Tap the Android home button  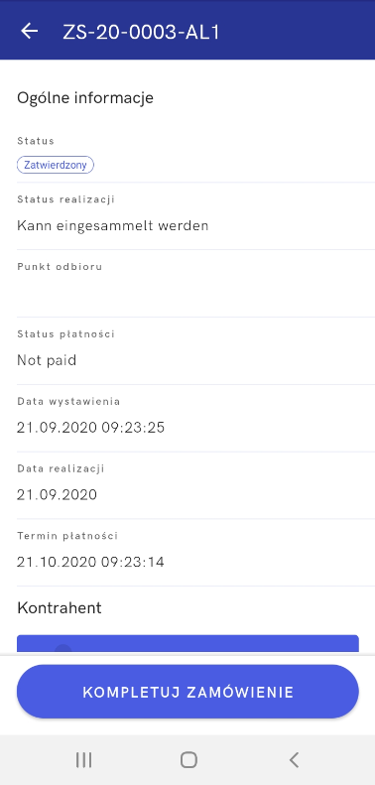(x=188, y=760)
